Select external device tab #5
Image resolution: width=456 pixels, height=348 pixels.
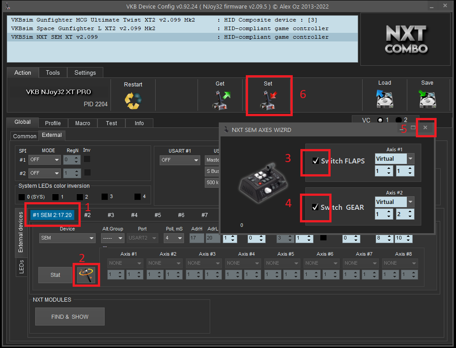tap(157, 215)
